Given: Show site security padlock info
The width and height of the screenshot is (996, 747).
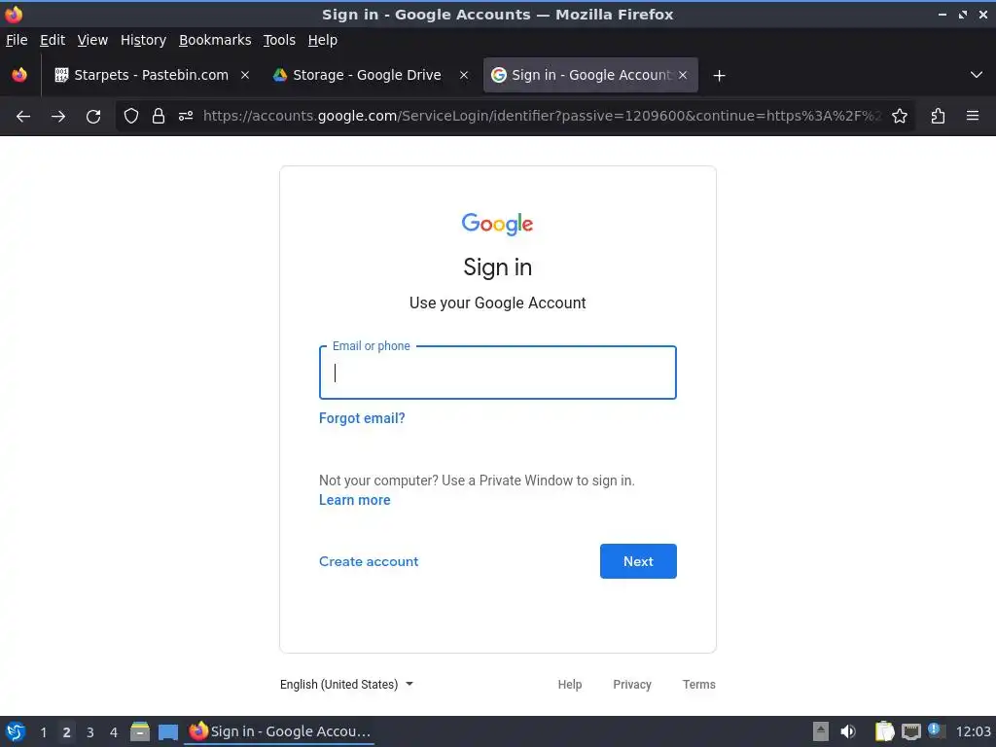Looking at the screenshot, I should [x=159, y=117].
